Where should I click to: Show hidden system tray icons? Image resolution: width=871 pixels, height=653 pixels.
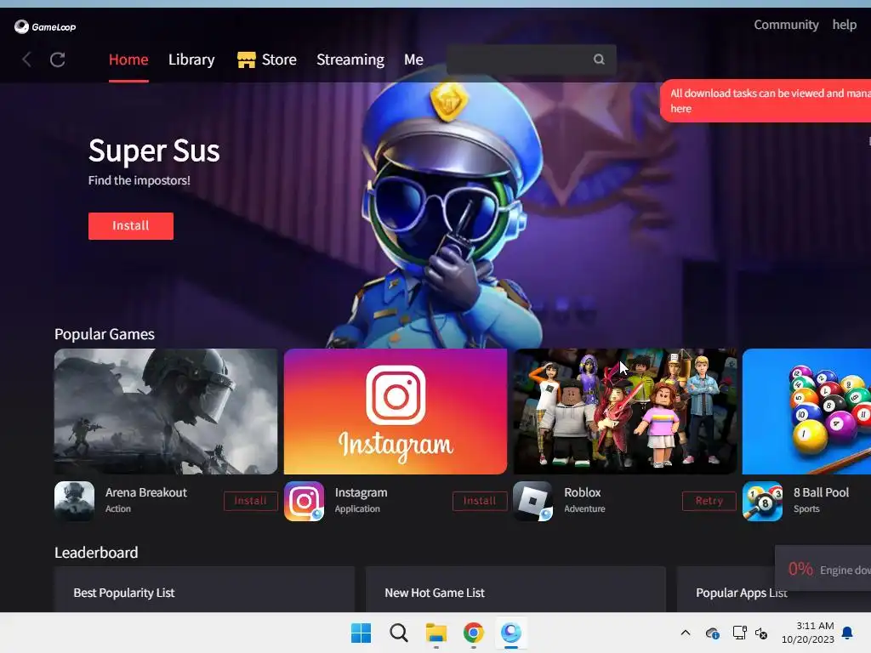[686, 633]
